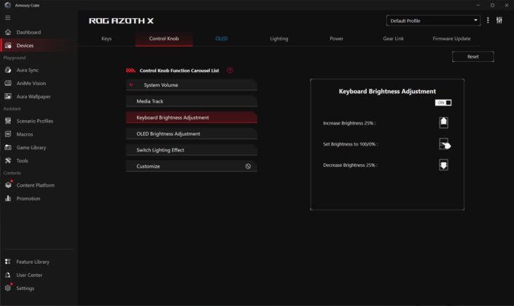Switch to the Gear Link tab
Viewport: 514px width, 306px height.
(394, 39)
